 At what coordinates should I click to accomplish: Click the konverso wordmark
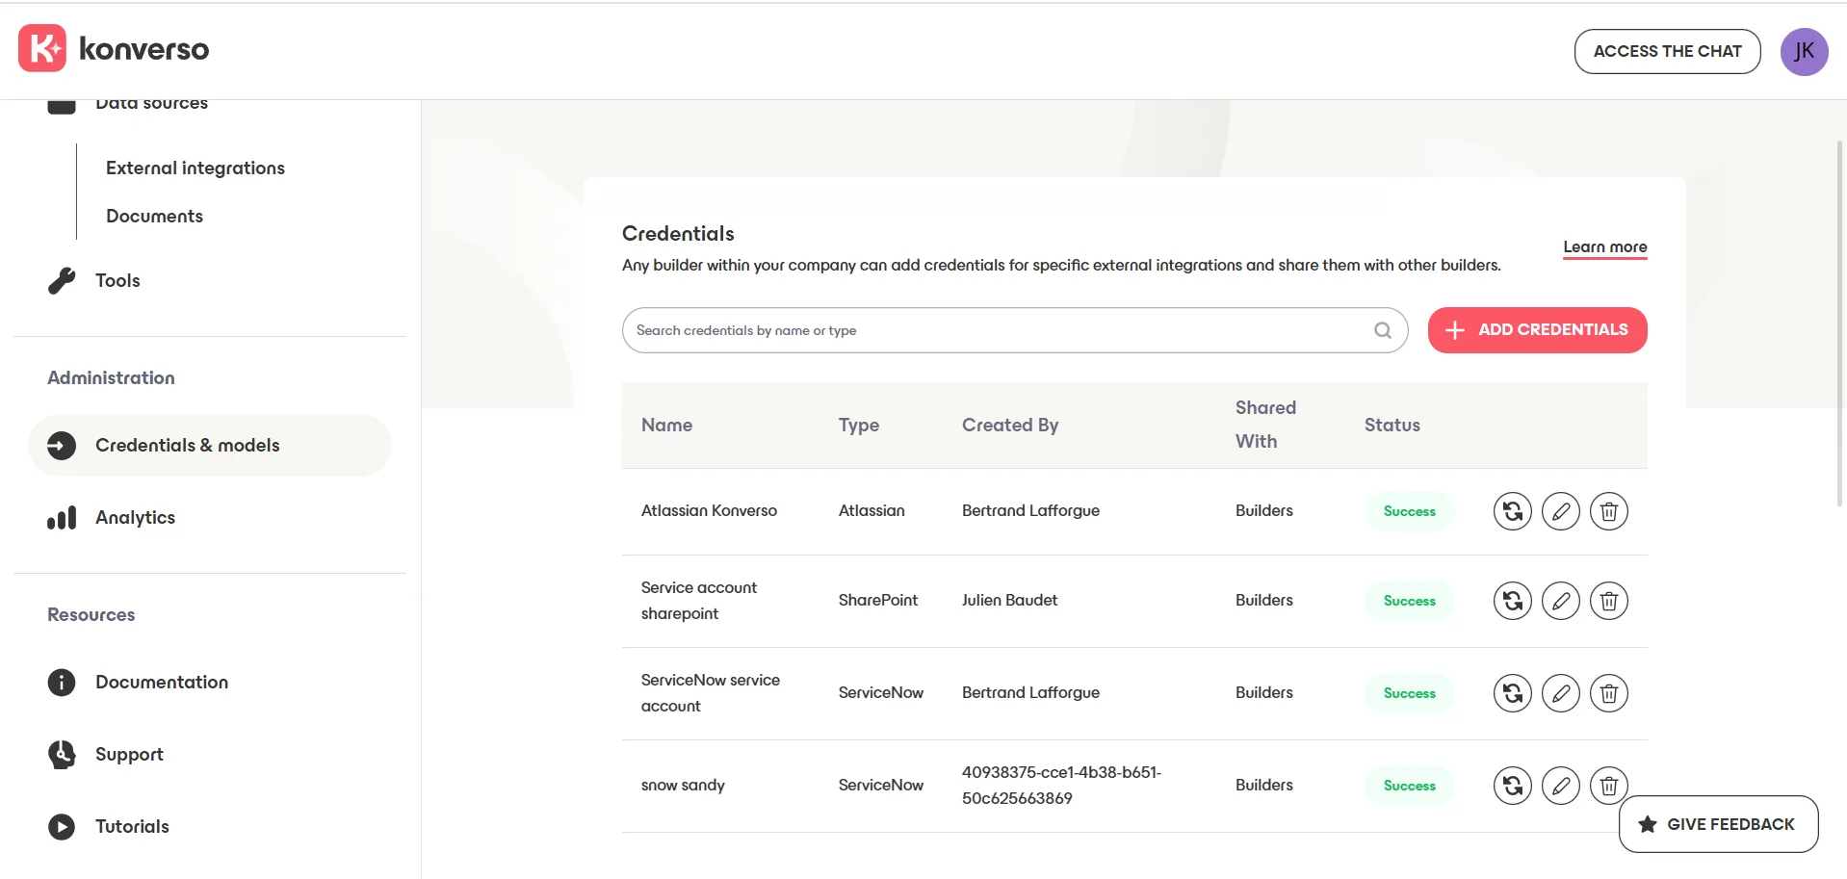pos(143,48)
